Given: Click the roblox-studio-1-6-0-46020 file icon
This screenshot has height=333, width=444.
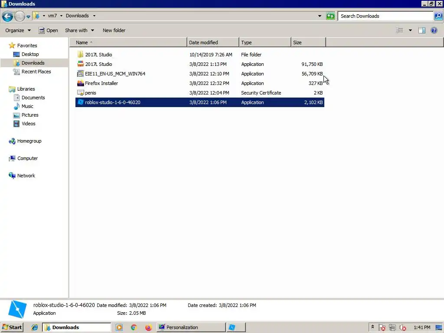Looking at the screenshot, I should tap(80, 102).
